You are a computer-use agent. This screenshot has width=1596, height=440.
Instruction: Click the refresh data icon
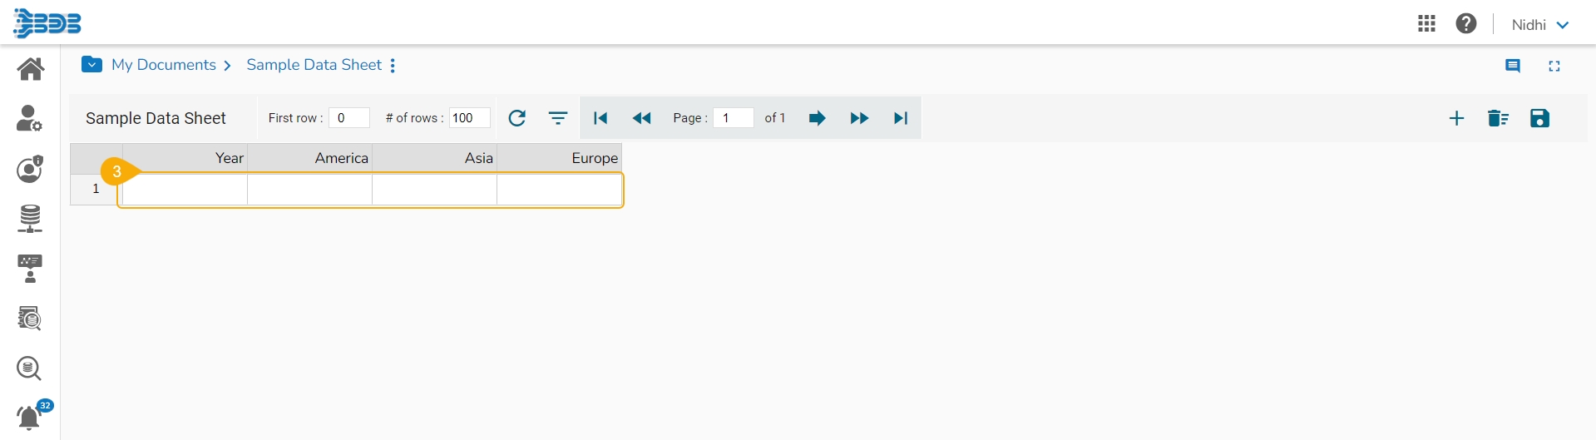point(516,118)
